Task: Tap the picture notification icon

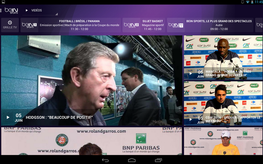Action: pyautogui.click(x=3, y=2)
